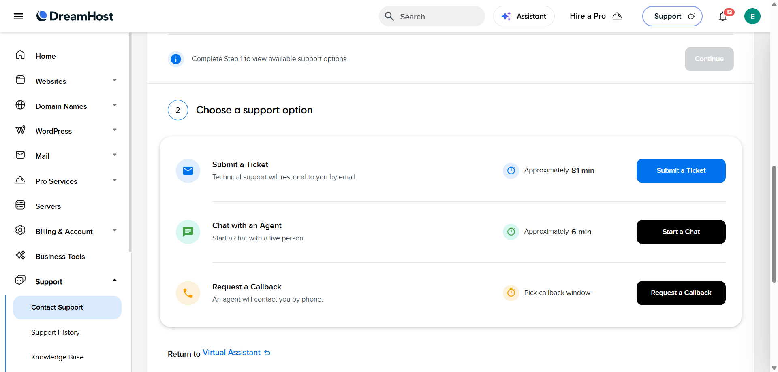Click the Request a Callback phone icon
Screen dimensions: 778x372
tap(188, 293)
